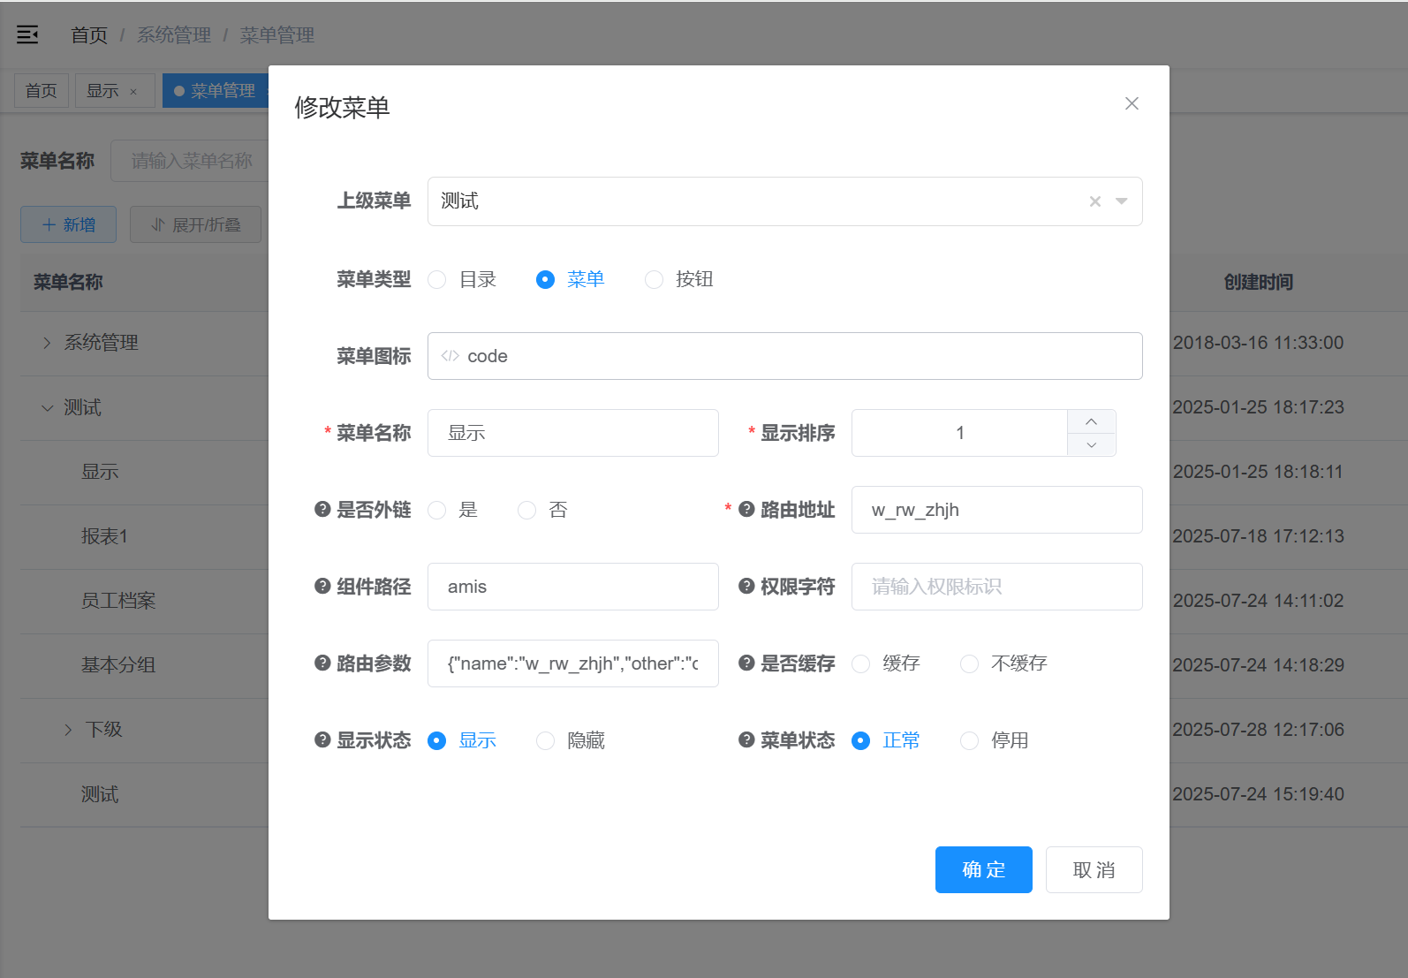Click the help icon beside 是否缓存

(x=746, y=663)
